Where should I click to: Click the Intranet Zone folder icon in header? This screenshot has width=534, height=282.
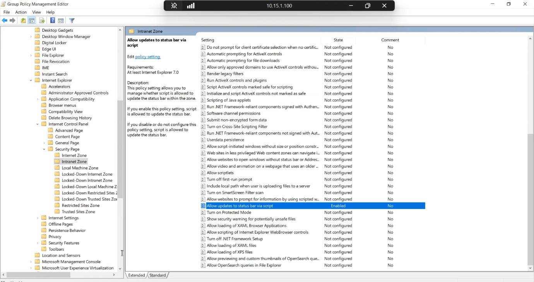point(131,31)
